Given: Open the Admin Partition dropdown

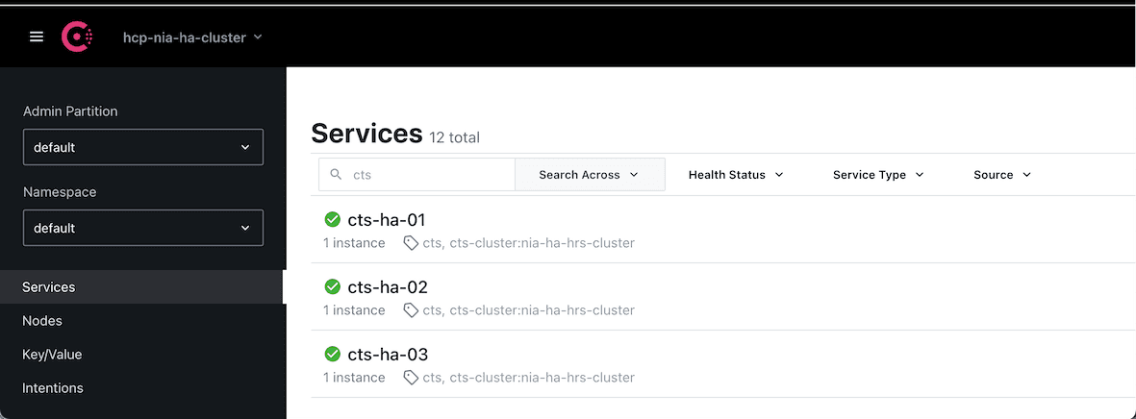Looking at the screenshot, I should click(x=142, y=147).
